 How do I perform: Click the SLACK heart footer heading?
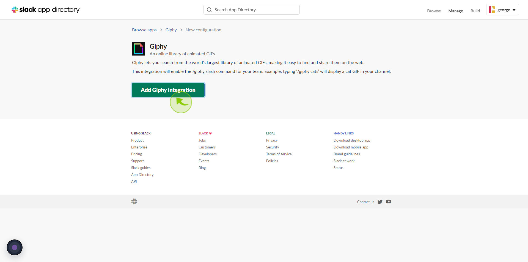tap(205, 133)
